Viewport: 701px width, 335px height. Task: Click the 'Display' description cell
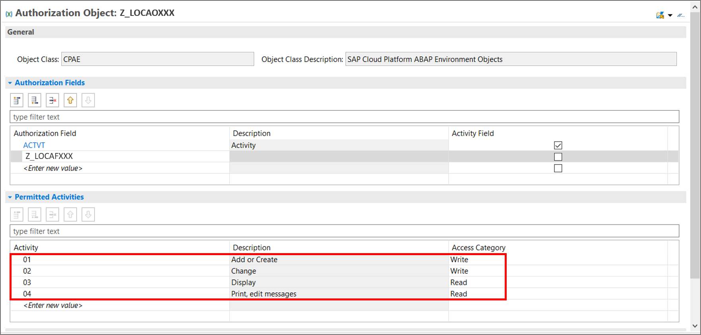(339, 283)
